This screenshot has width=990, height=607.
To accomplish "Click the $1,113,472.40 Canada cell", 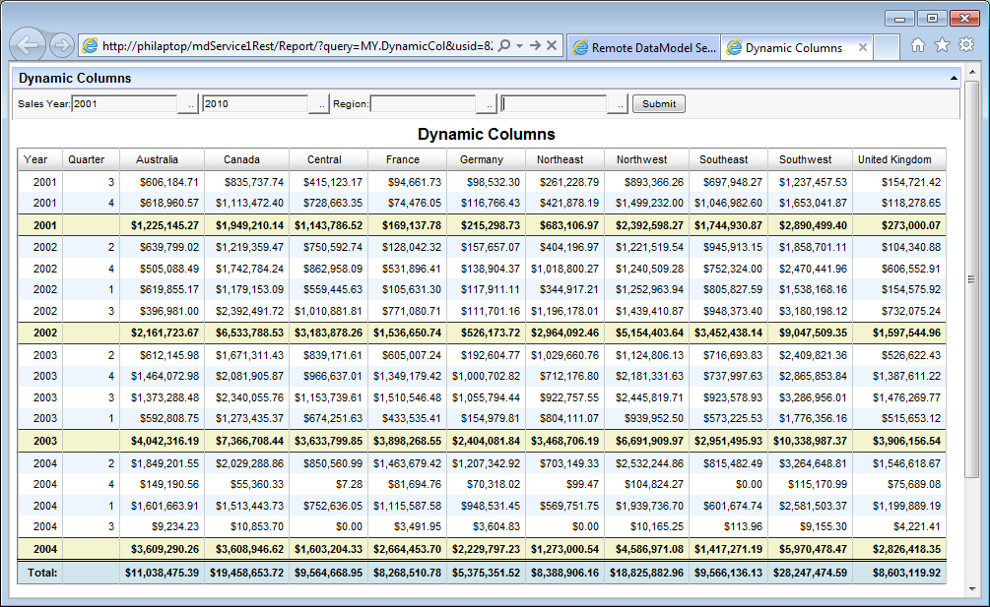I will (246, 203).
